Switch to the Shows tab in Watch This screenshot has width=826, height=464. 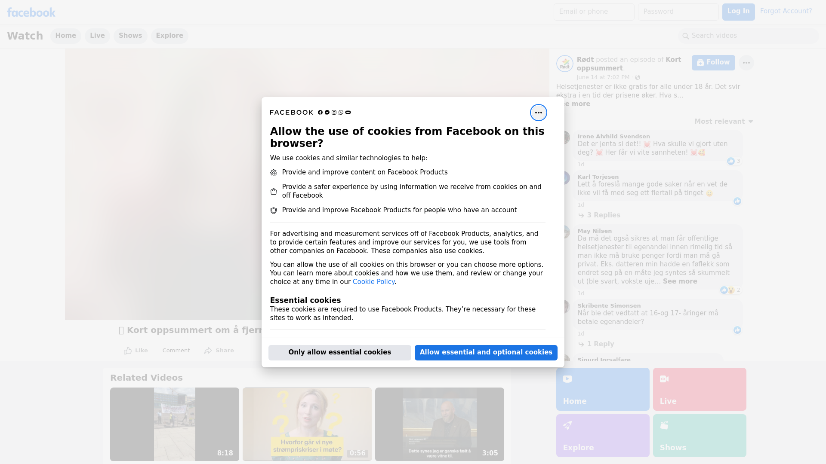pos(130,36)
